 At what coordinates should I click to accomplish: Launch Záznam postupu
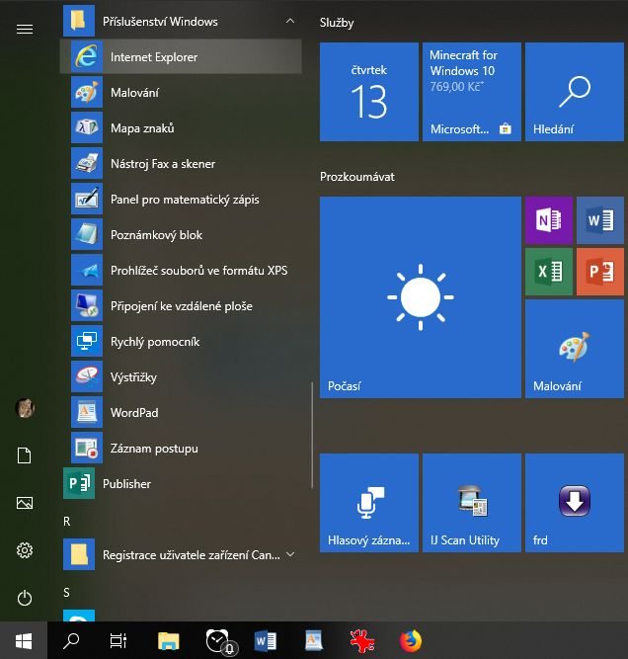click(181, 448)
